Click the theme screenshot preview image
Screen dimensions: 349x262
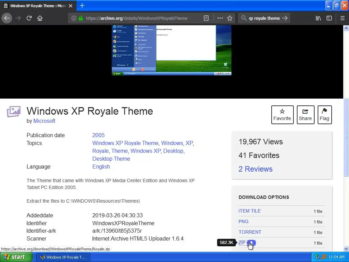(x=171, y=50)
